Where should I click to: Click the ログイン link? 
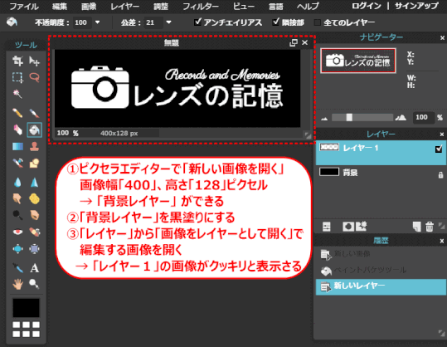[x=367, y=6]
